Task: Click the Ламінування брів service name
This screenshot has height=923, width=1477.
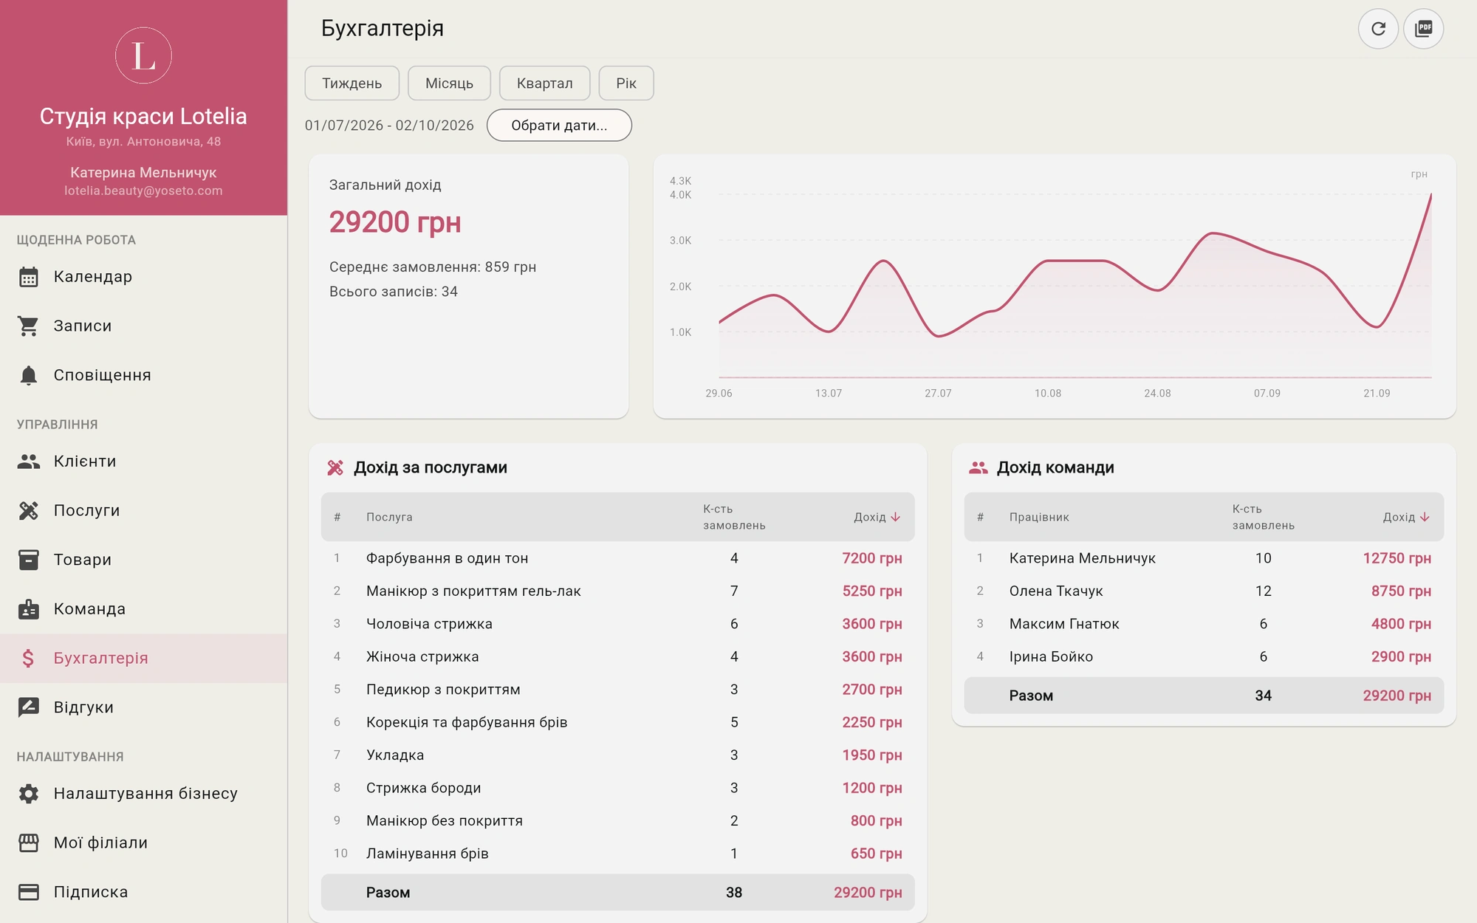Action: click(x=428, y=854)
